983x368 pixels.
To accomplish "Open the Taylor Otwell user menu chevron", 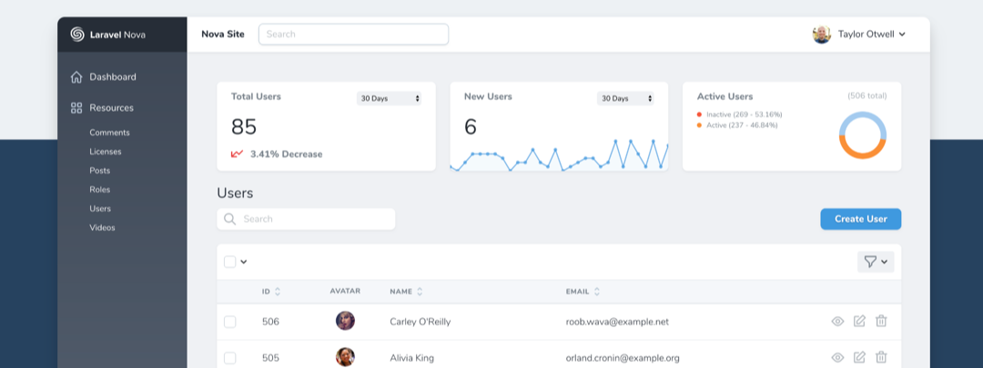I will [902, 35].
